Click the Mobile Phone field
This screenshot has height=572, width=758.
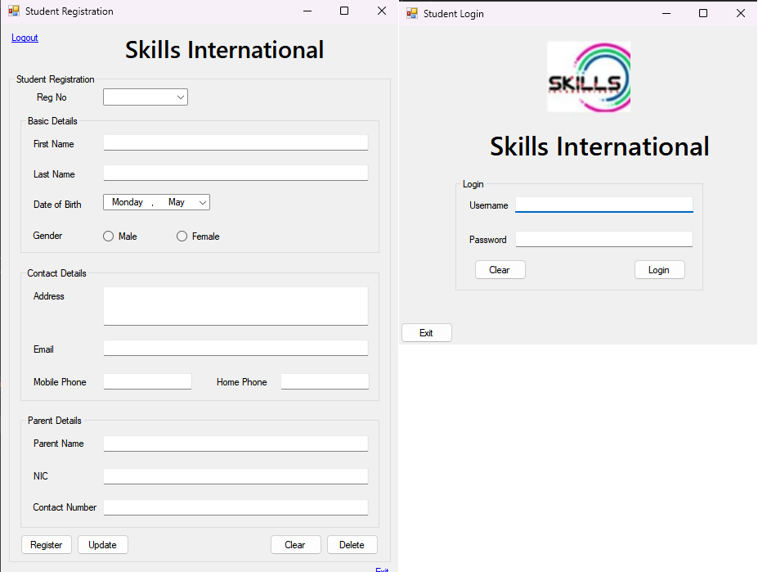(147, 381)
